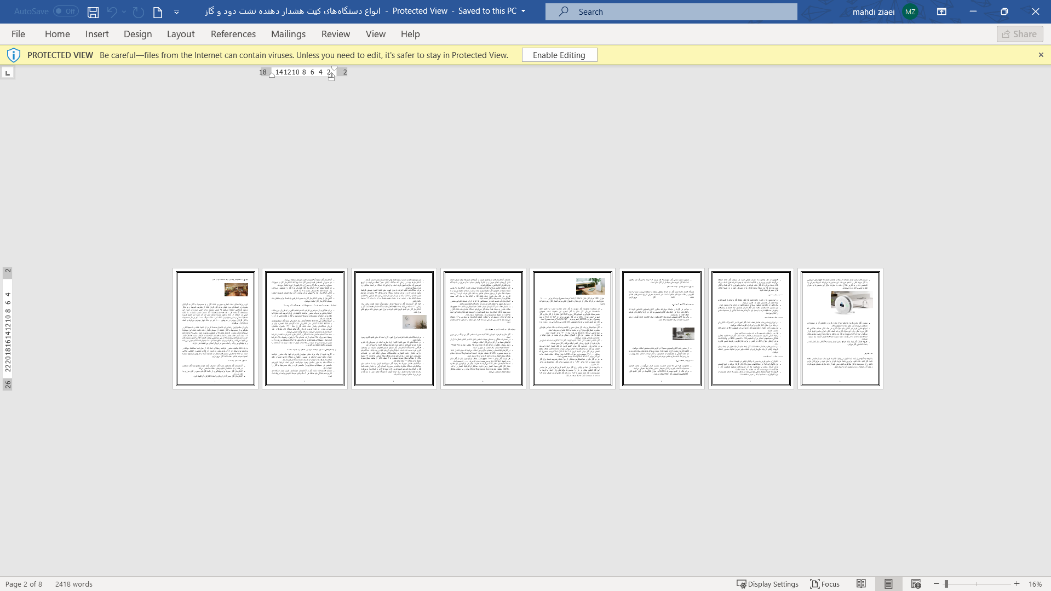The height and width of the screenshot is (591, 1051).
Task: Click the zoom slider handle
Action: coord(946,584)
